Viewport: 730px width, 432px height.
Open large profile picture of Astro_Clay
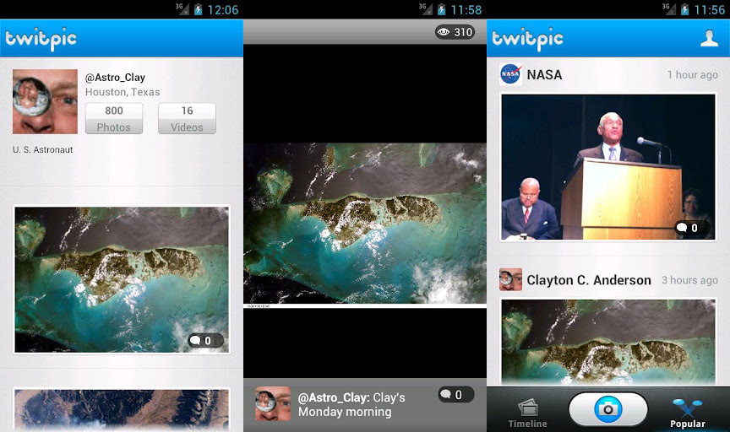pos(45,101)
